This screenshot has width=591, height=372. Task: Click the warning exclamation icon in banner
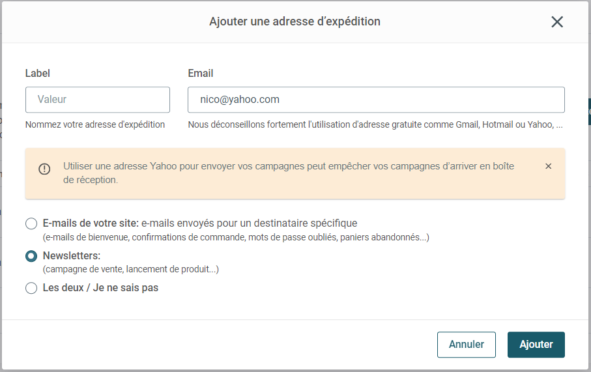click(44, 169)
